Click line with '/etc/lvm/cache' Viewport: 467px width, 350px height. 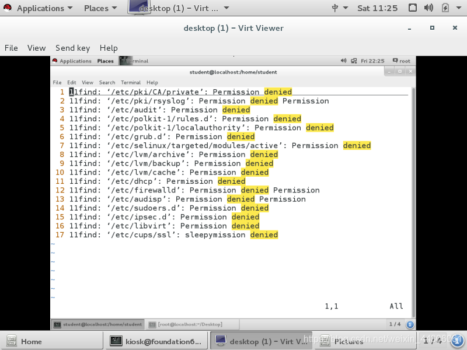pos(169,172)
